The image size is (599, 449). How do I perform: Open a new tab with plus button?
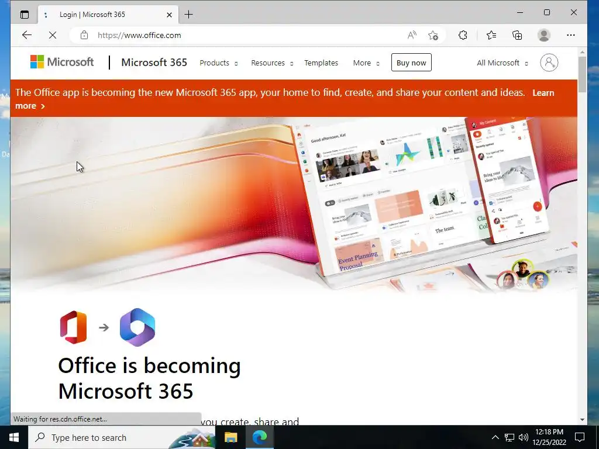click(x=188, y=15)
